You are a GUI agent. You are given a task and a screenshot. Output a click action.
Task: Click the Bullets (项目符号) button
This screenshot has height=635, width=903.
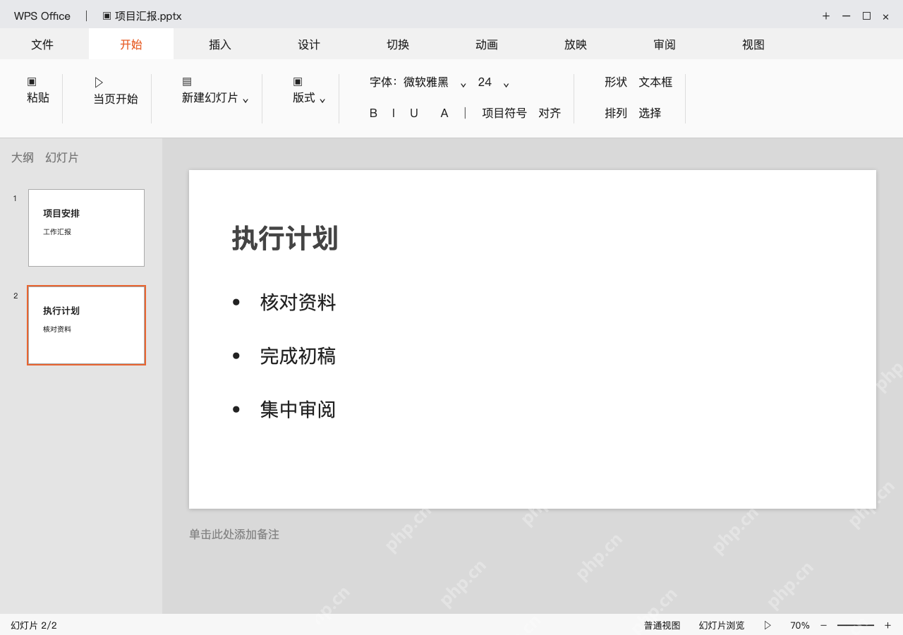[504, 113]
